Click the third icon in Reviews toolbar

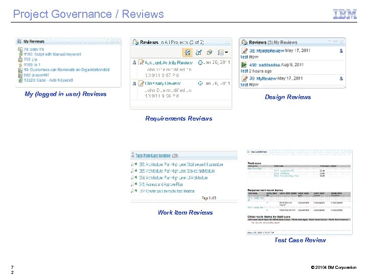(210, 52)
